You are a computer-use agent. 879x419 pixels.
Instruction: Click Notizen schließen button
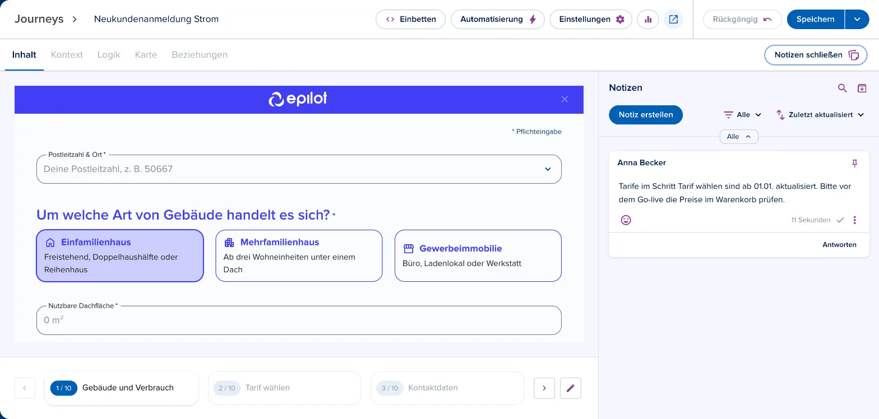816,55
